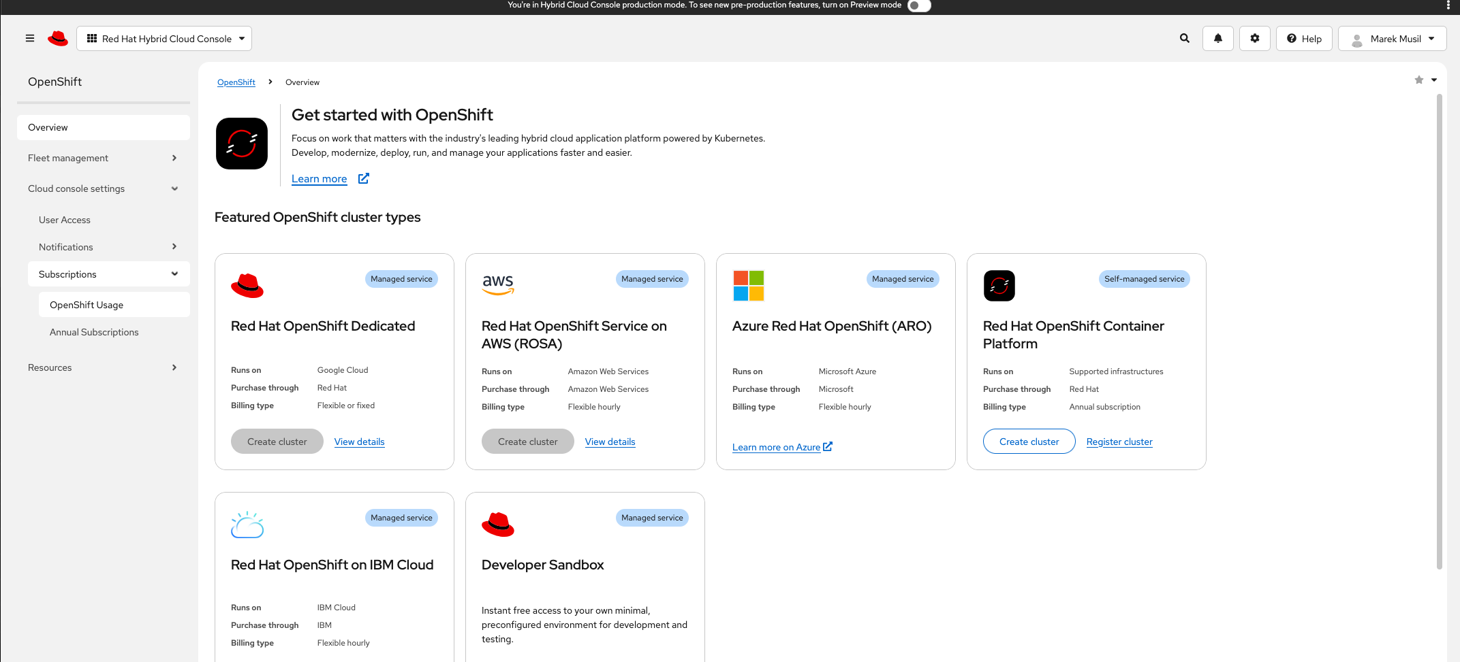Screen dimensions: 1460x662
Task: Open the hamburger navigation menu
Action: pyautogui.click(x=30, y=39)
